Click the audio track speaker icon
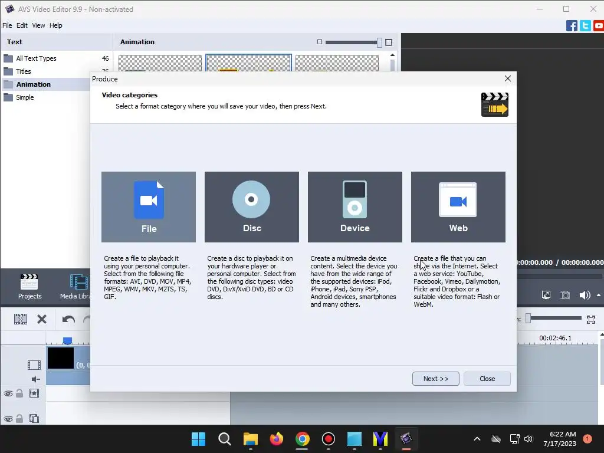Viewport: 604px width, 453px height. [36, 379]
